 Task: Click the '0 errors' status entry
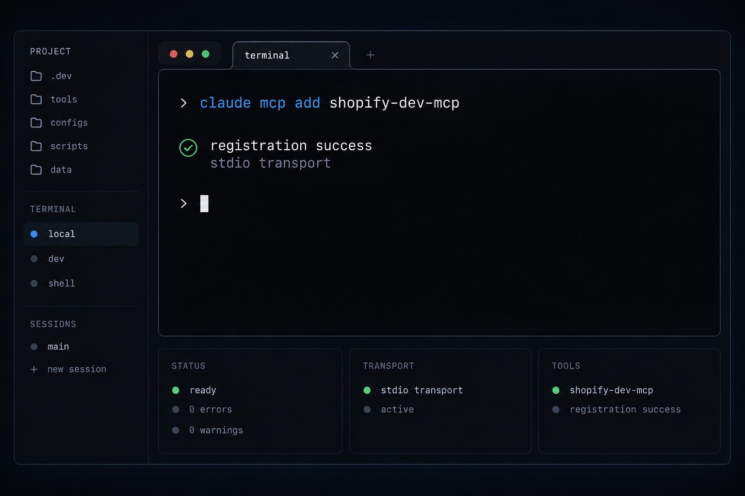pyautogui.click(x=211, y=410)
